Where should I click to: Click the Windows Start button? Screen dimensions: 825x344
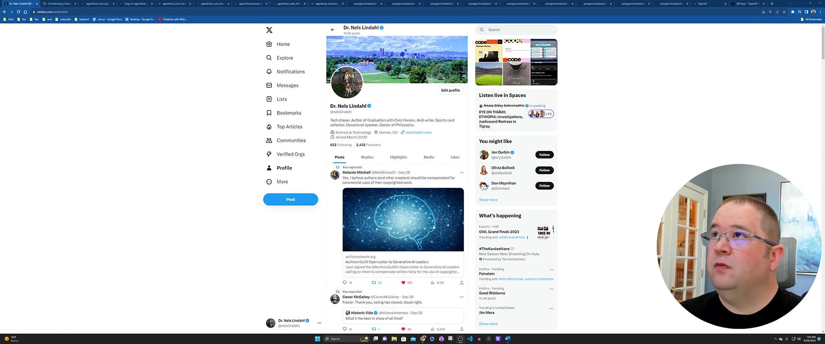click(x=318, y=339)
